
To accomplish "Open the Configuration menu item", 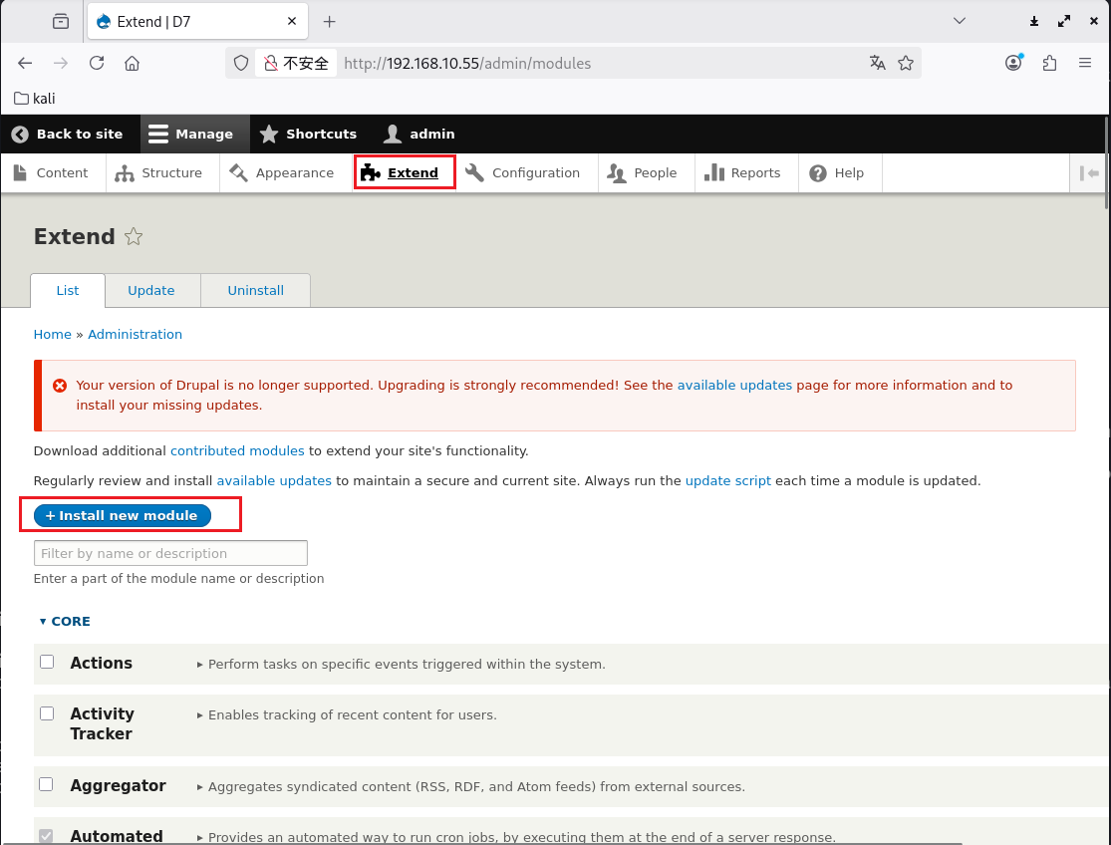I will click(523, 172).
